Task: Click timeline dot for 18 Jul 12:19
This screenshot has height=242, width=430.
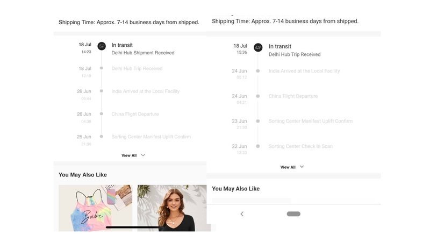Action: pyautogui.click(x=102, y=68)
